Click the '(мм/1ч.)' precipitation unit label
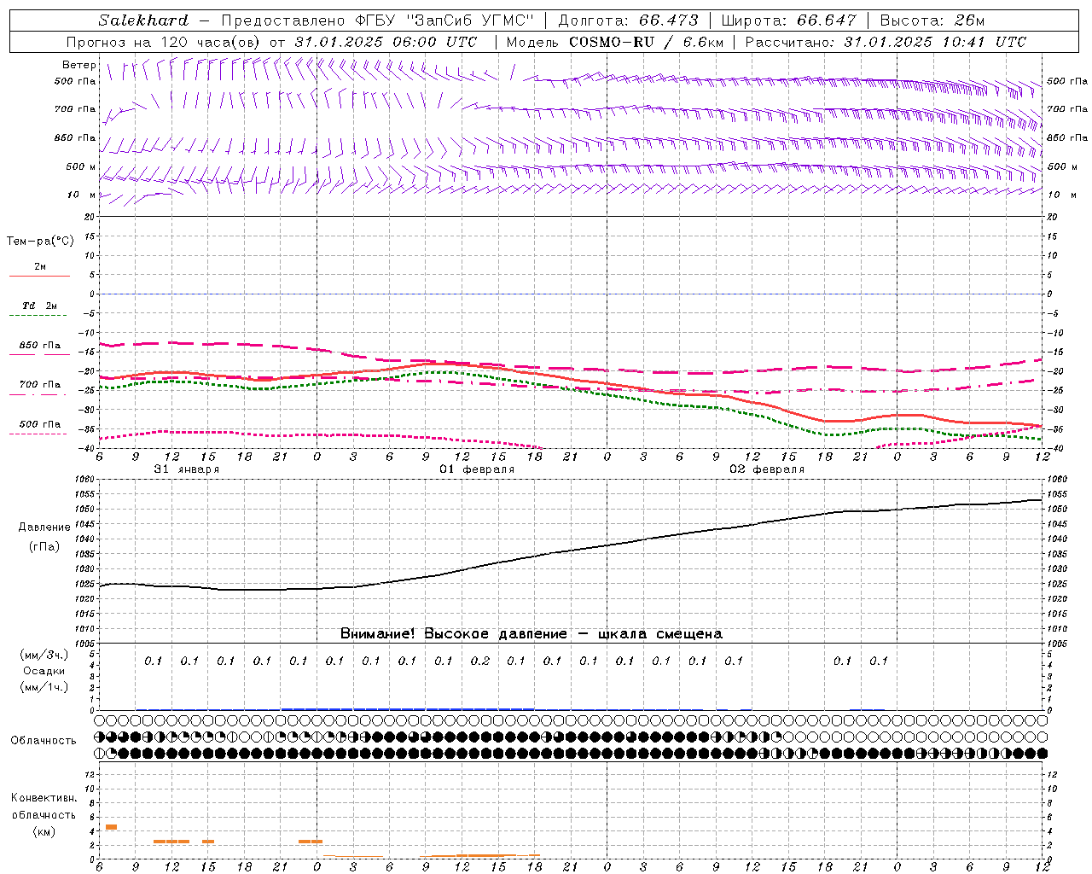Screen dimensions: 1092x874 44,687
